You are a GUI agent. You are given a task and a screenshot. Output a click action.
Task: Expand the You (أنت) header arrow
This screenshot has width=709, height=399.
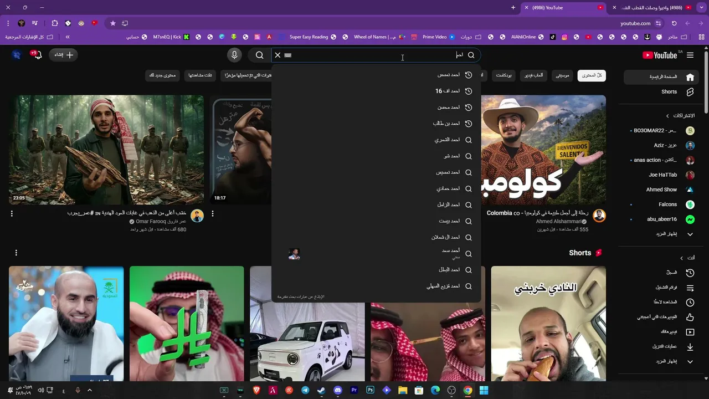[x=682, y=258]
